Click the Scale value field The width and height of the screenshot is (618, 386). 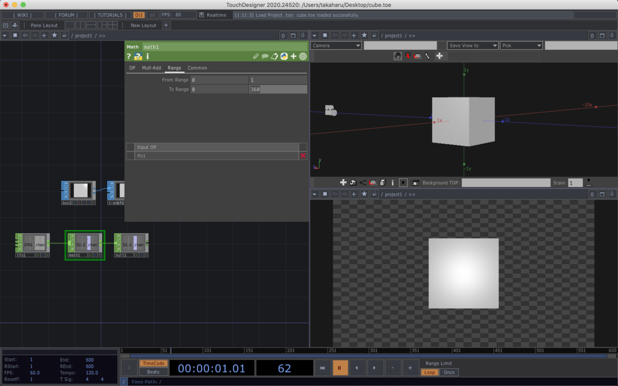tap(576, 183)
